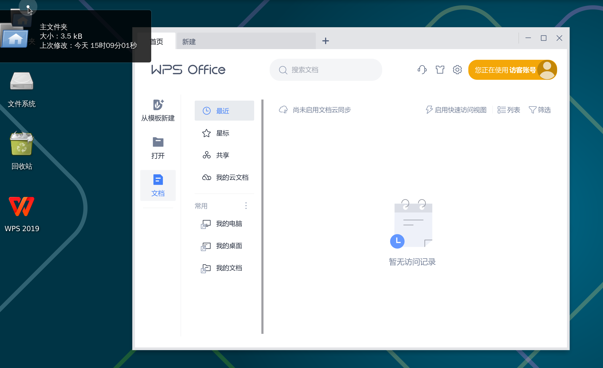This screenshot has width=603, height=368.
Task: Minimize the WPS Office window
Action: tap(528, 38)
